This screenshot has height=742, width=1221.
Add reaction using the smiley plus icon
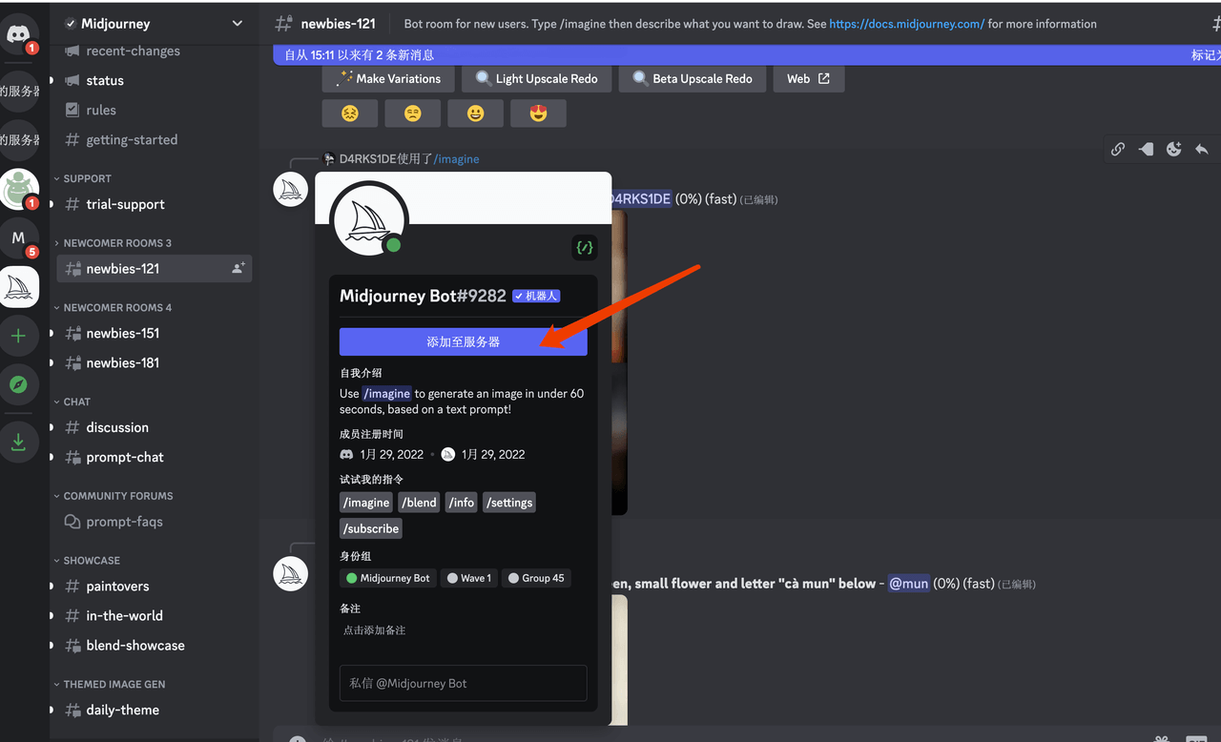(x=1174, y=149)
